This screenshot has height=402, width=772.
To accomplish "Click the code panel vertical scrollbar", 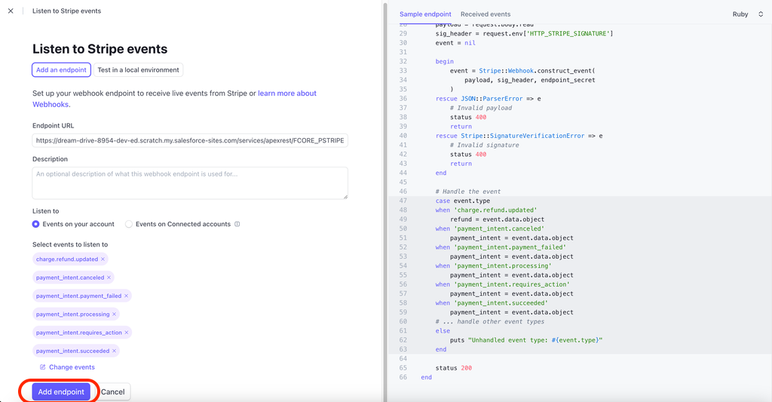I will [x=385, y=201].
